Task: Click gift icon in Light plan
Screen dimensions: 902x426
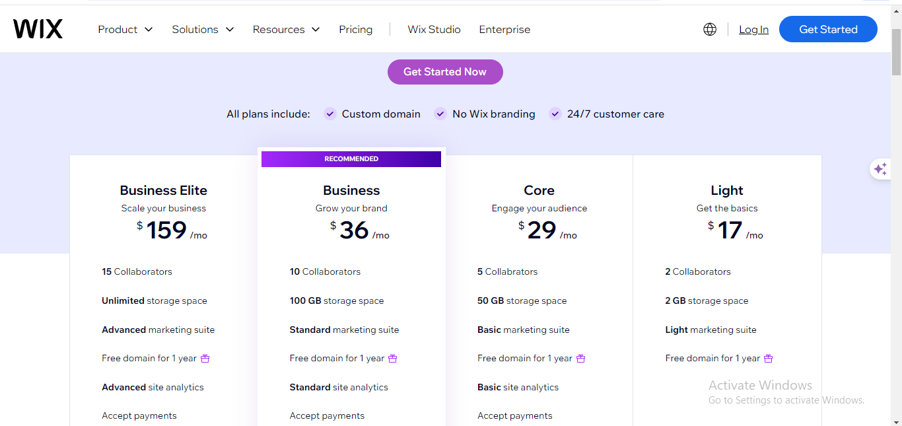Action: click(x=769, y=359)
